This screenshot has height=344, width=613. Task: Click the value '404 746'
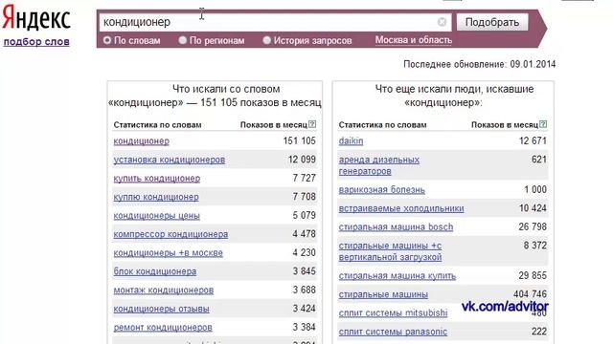(x=530, y=294)
